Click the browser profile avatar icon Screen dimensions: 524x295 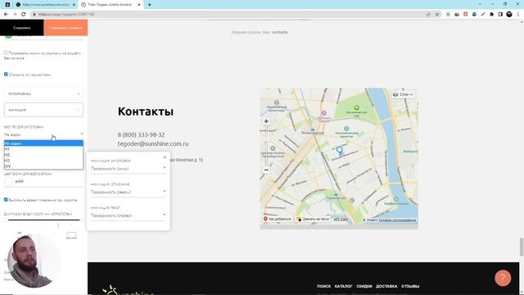tap(509, 15)
